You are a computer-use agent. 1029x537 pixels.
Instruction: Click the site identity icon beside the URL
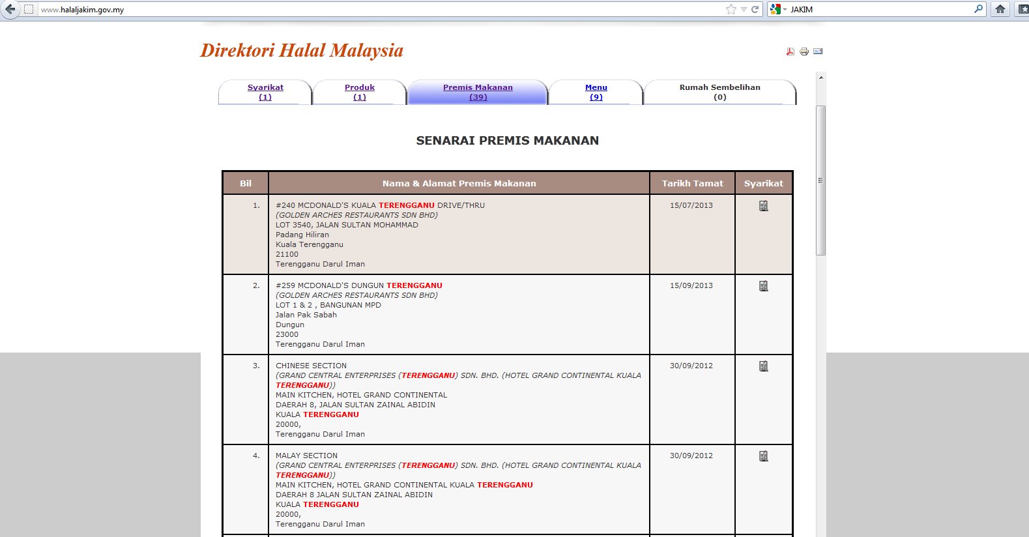(x=29, y=9)
